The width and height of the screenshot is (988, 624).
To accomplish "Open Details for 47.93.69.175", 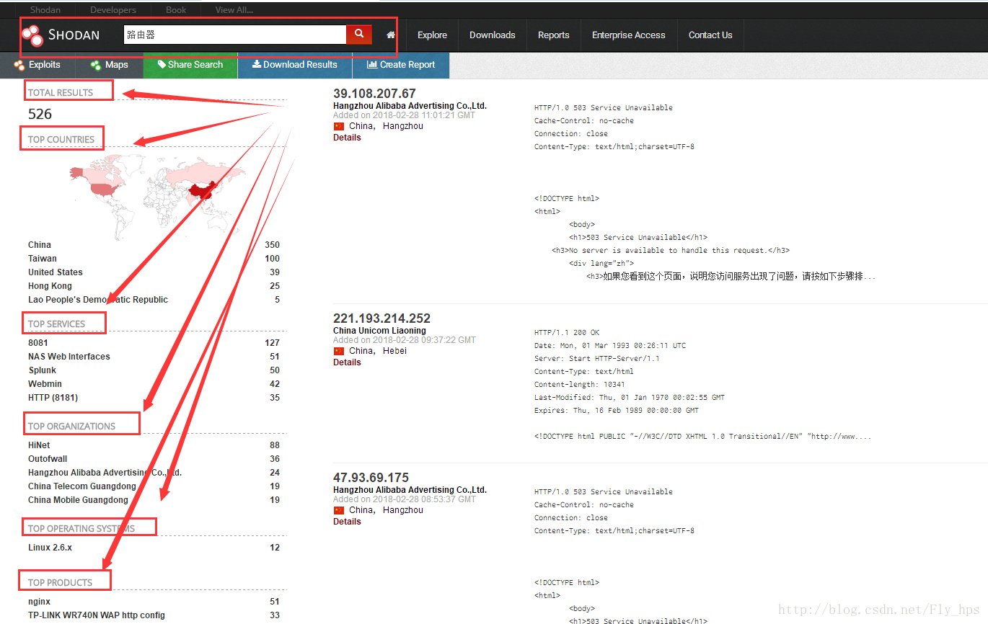I will [x=347, y=522].
